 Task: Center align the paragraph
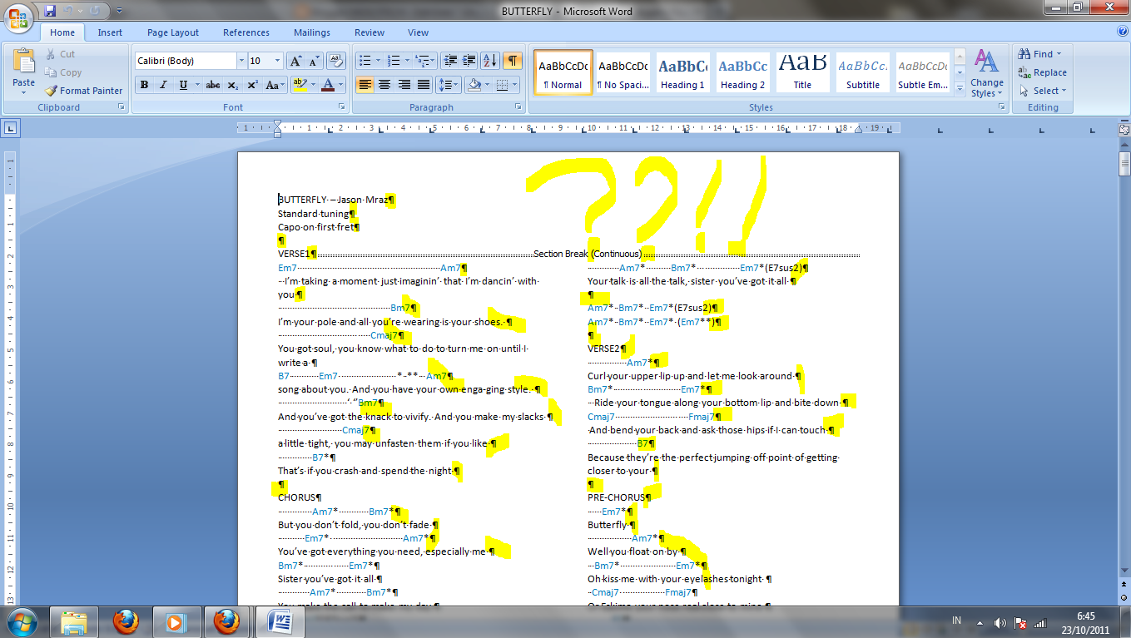384,85
